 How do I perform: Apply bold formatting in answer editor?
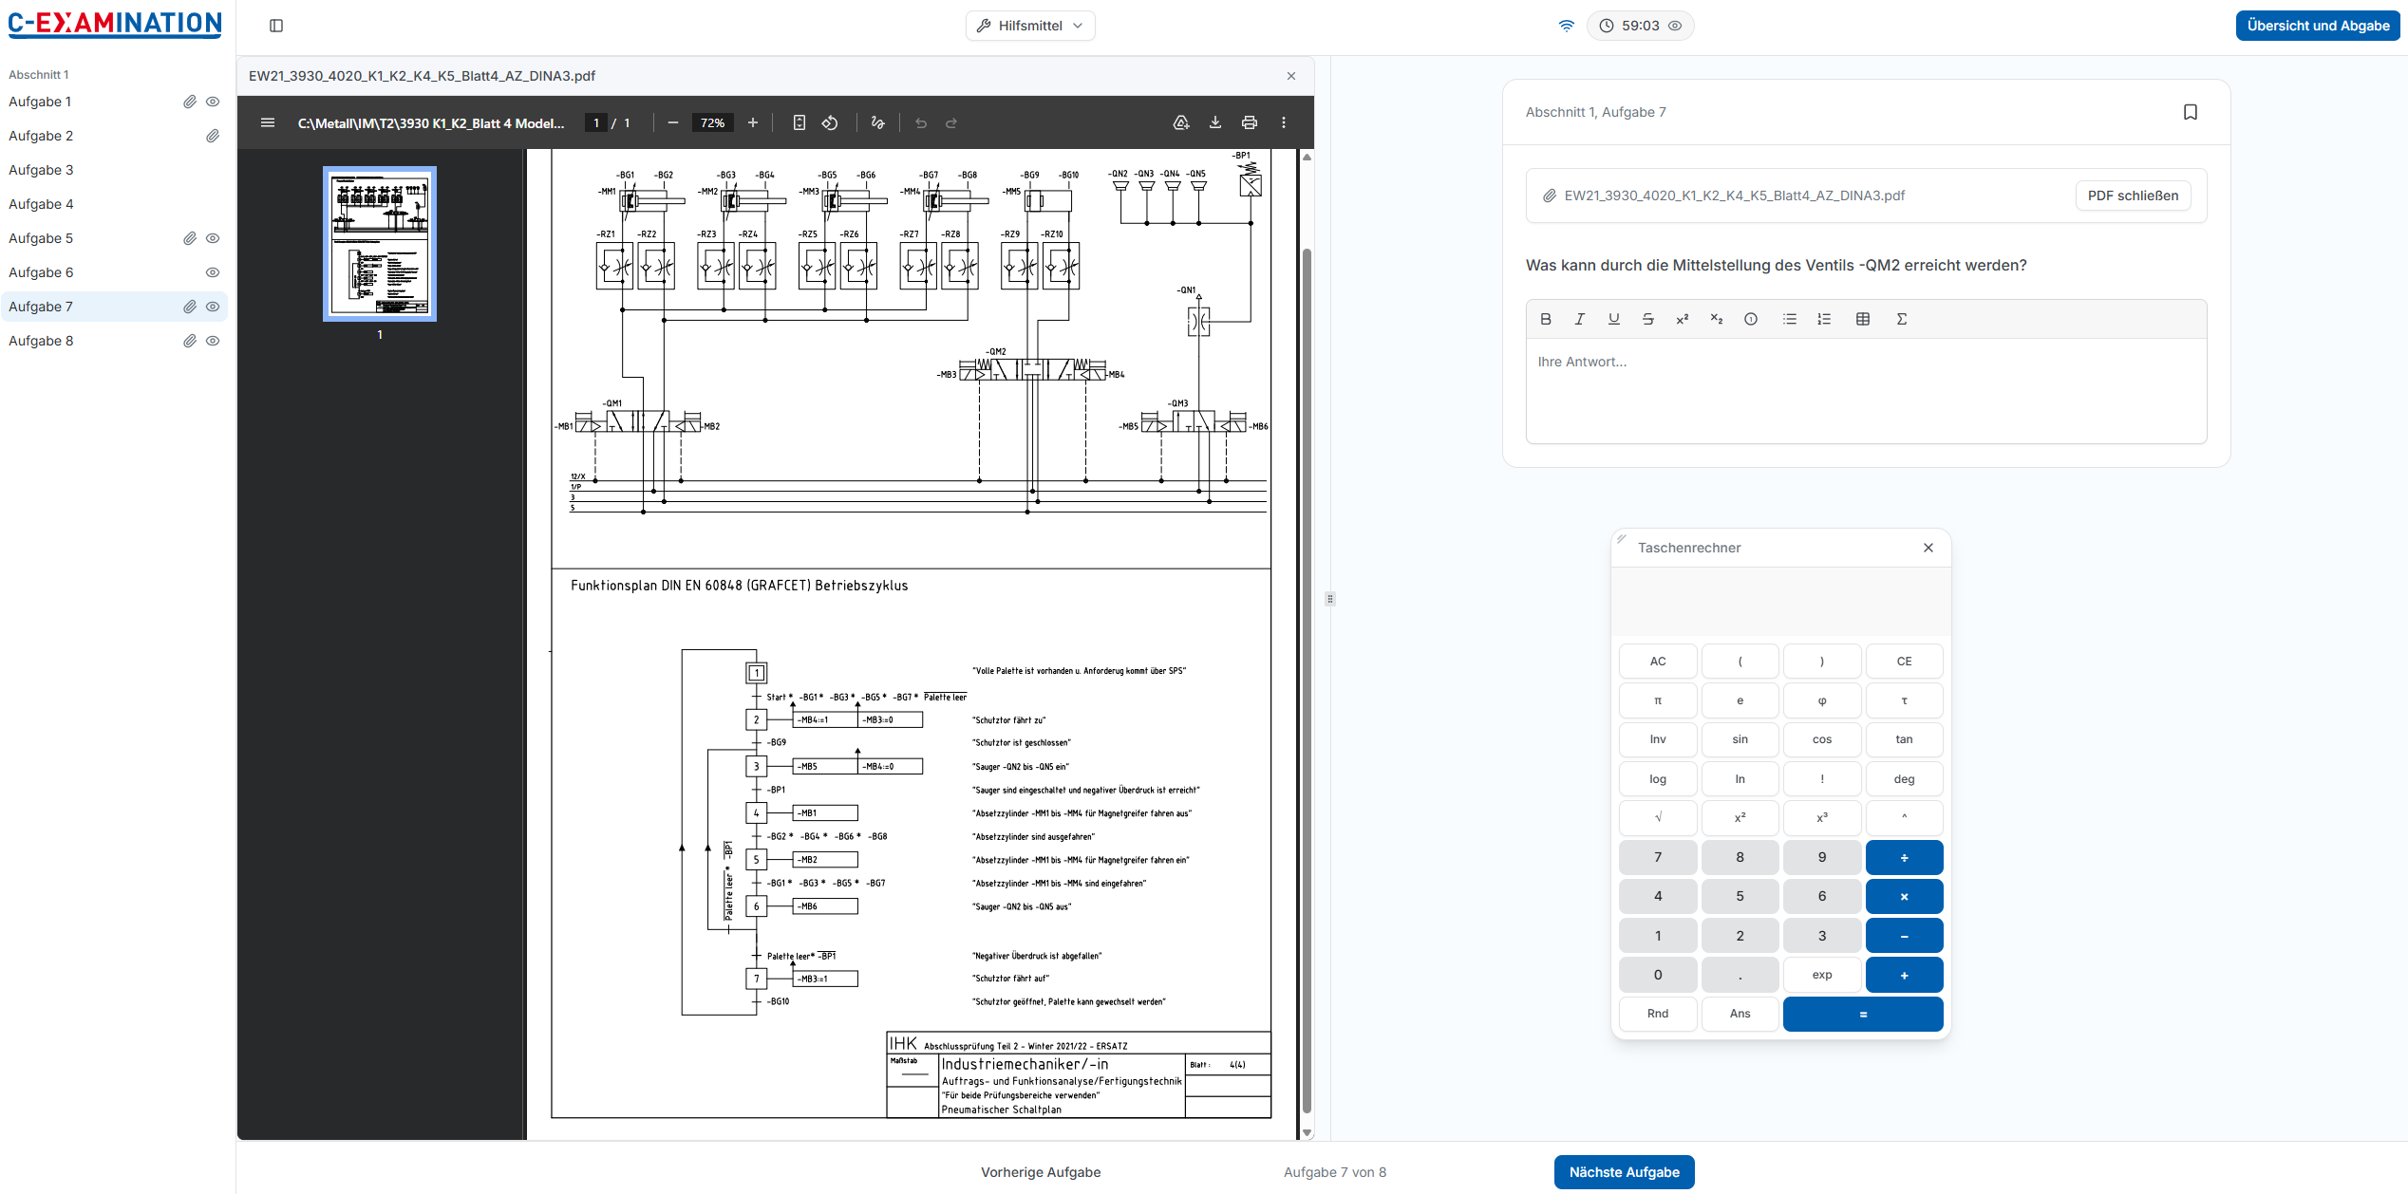pyautogui.click(x=1546, y=319)
